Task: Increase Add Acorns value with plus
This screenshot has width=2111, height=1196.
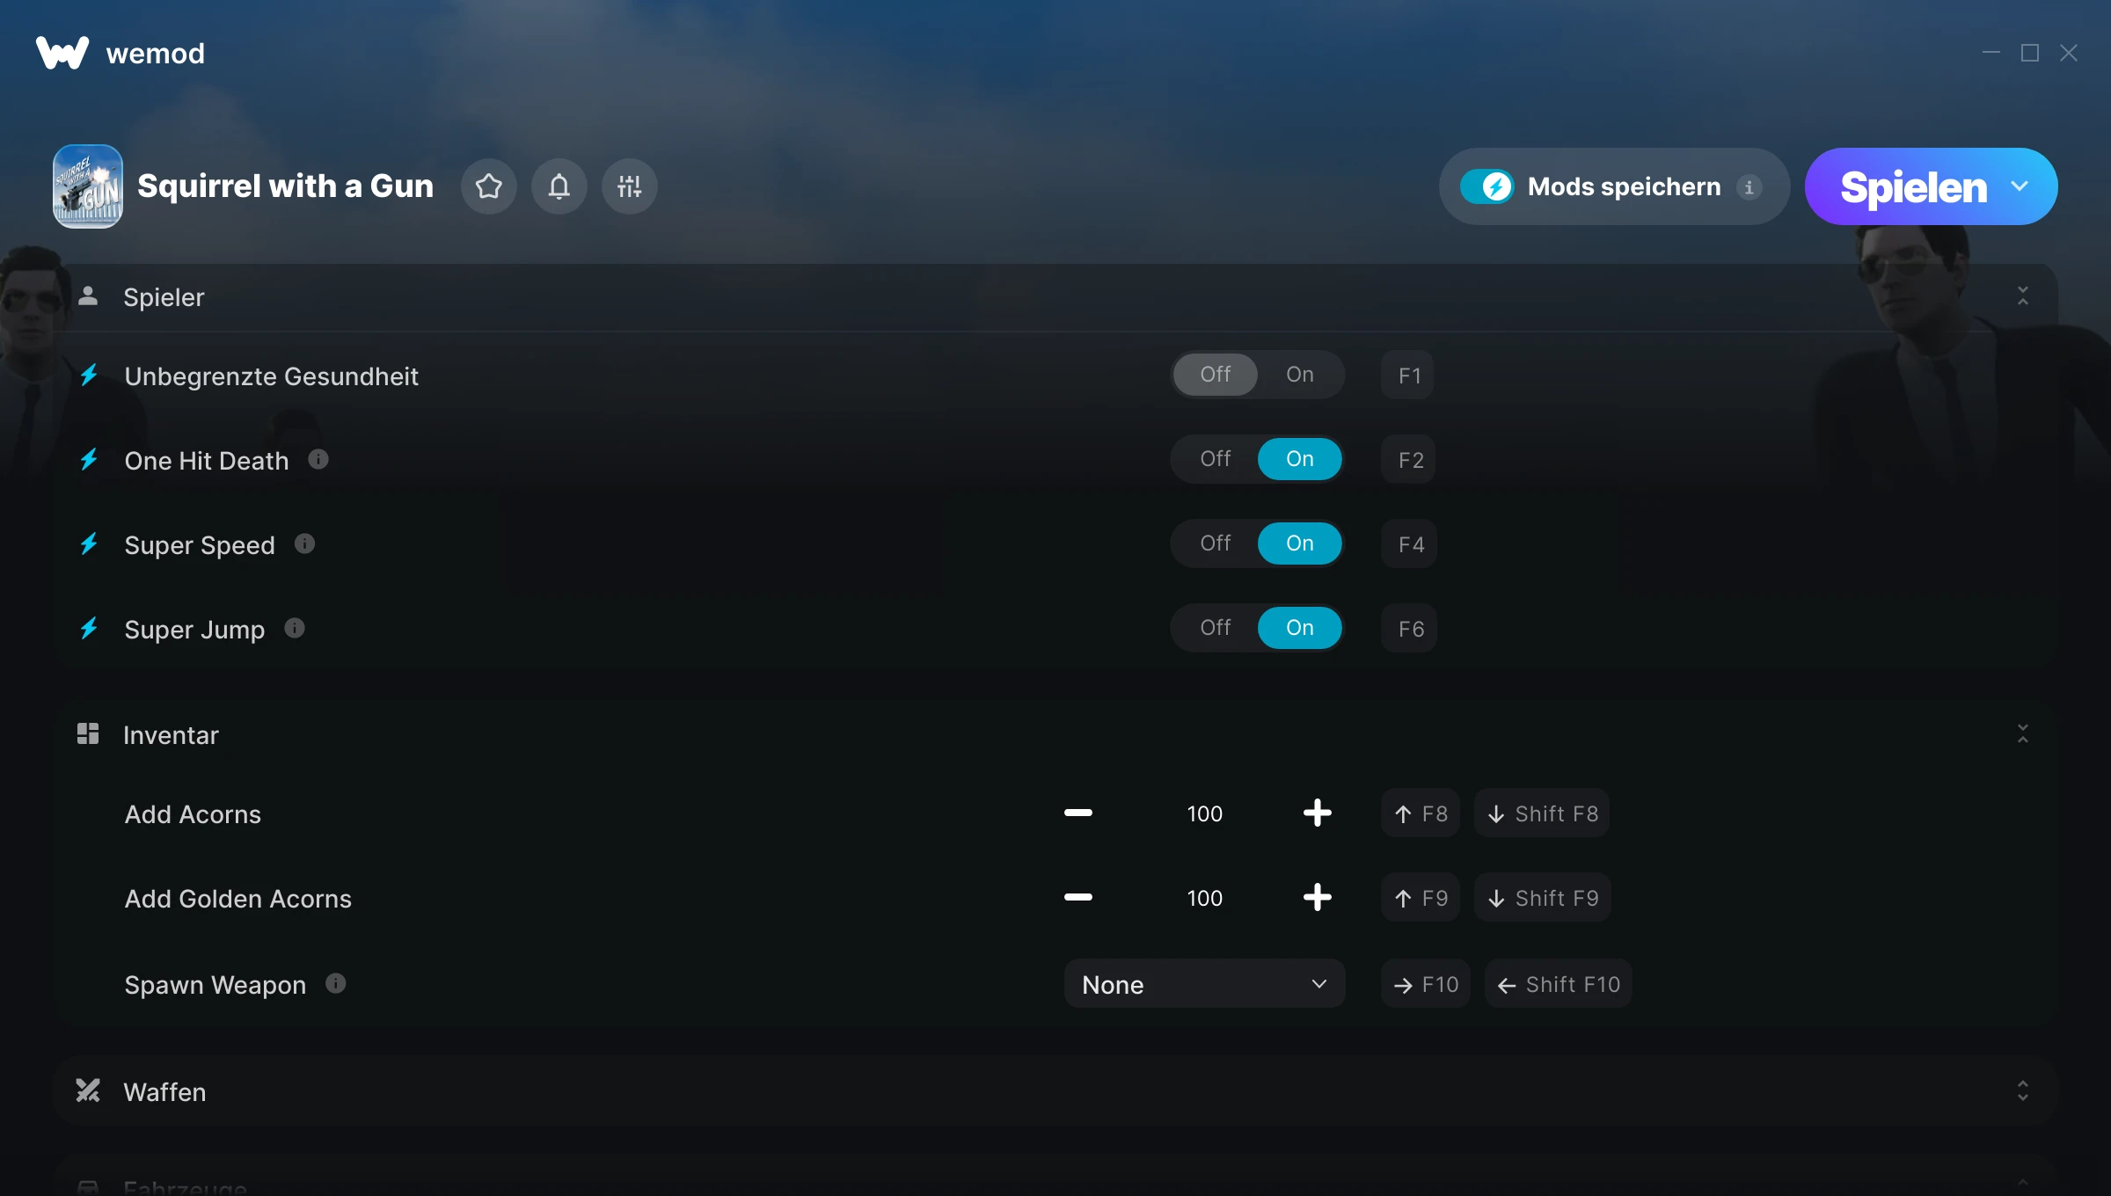Action: 1317,813
